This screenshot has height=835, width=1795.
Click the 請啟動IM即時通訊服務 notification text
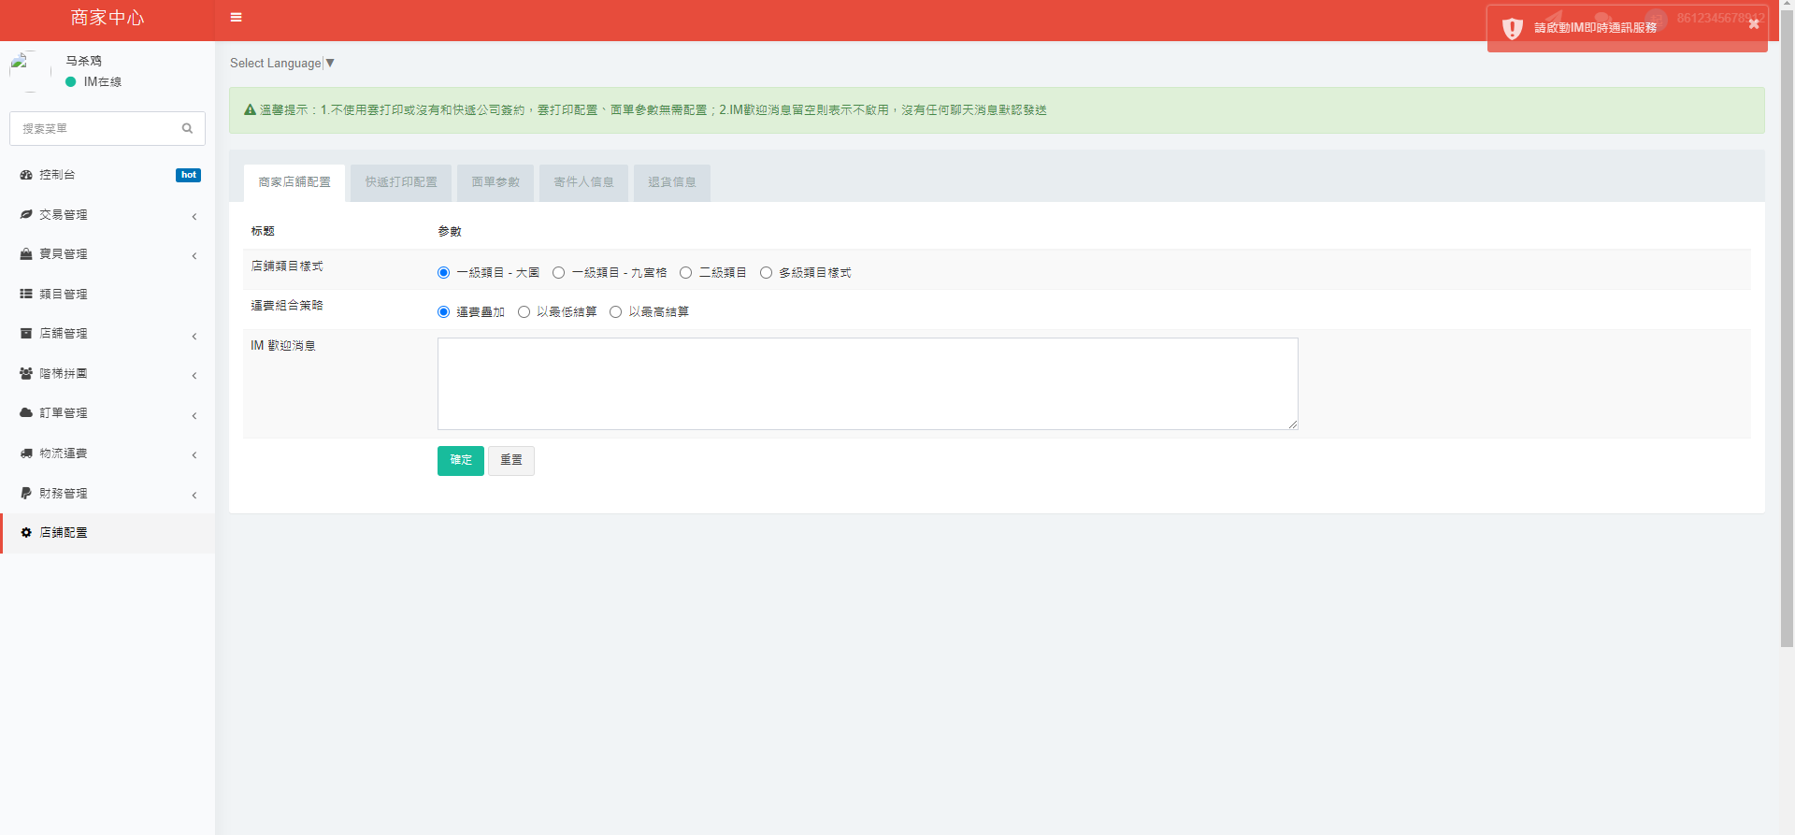click(1595, 28)
